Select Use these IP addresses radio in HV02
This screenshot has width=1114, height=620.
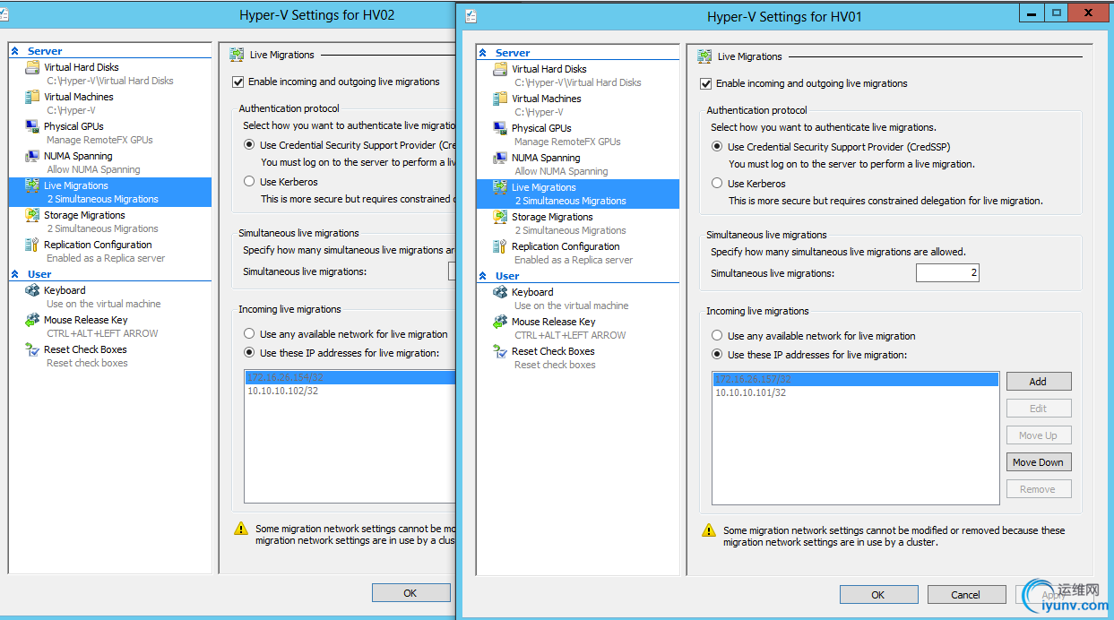(x=249, y=353)
